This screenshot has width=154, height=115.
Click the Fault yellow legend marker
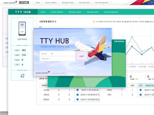pyautogui.click(x=137, y=79)
